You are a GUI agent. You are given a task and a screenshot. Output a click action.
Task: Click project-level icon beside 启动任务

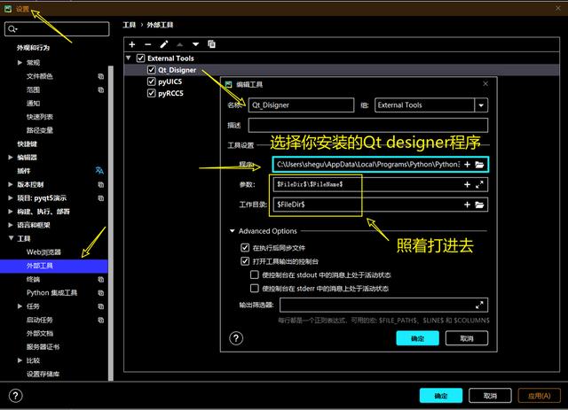[100, 320]
